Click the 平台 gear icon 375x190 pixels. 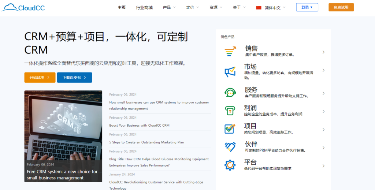(x=230, y=165)
